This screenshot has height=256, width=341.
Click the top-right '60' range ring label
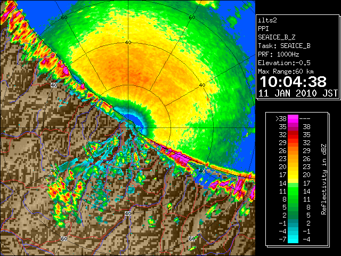[192, 18]
